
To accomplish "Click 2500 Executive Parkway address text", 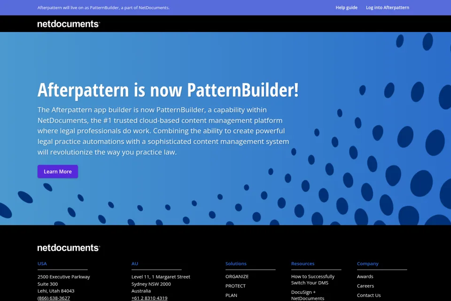I will point(63,277).
